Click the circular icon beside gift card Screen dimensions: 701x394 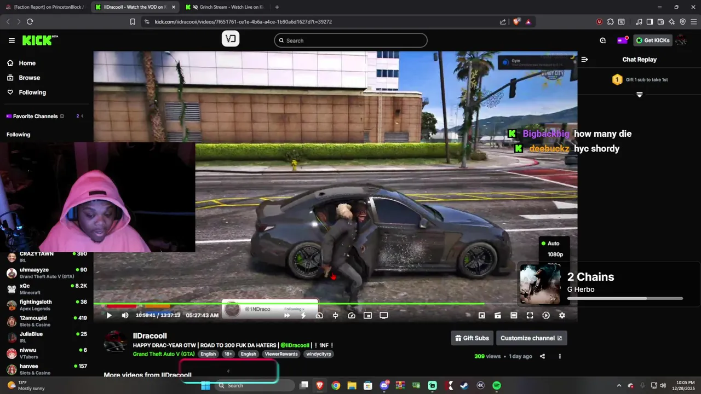tap(602, 40)
